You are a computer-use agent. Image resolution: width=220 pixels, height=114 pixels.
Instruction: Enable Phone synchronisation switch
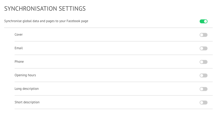(x=203, y=62)
